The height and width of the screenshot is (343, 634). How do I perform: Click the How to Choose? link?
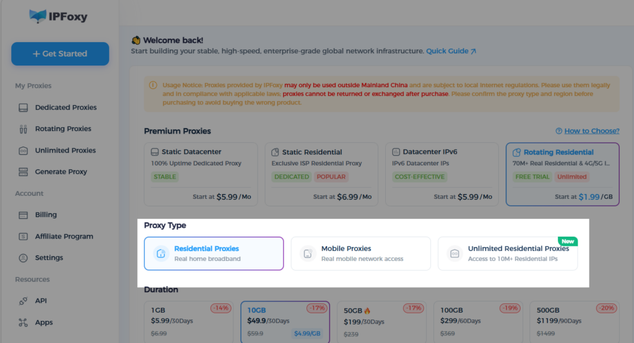[591, 131]
